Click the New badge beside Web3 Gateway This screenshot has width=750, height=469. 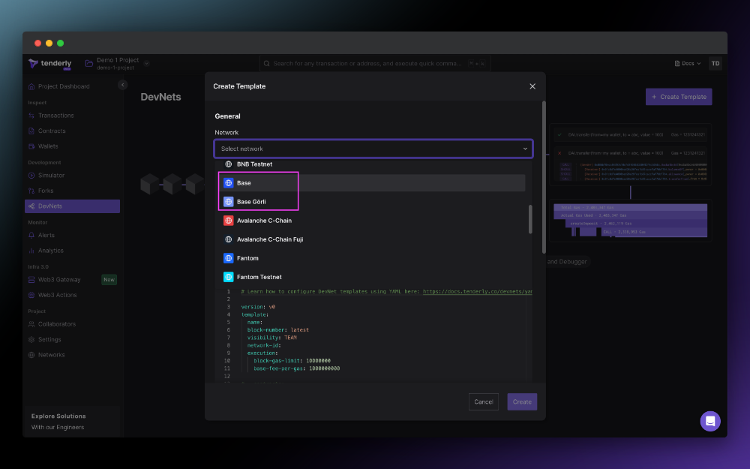(x=109, y=279)
